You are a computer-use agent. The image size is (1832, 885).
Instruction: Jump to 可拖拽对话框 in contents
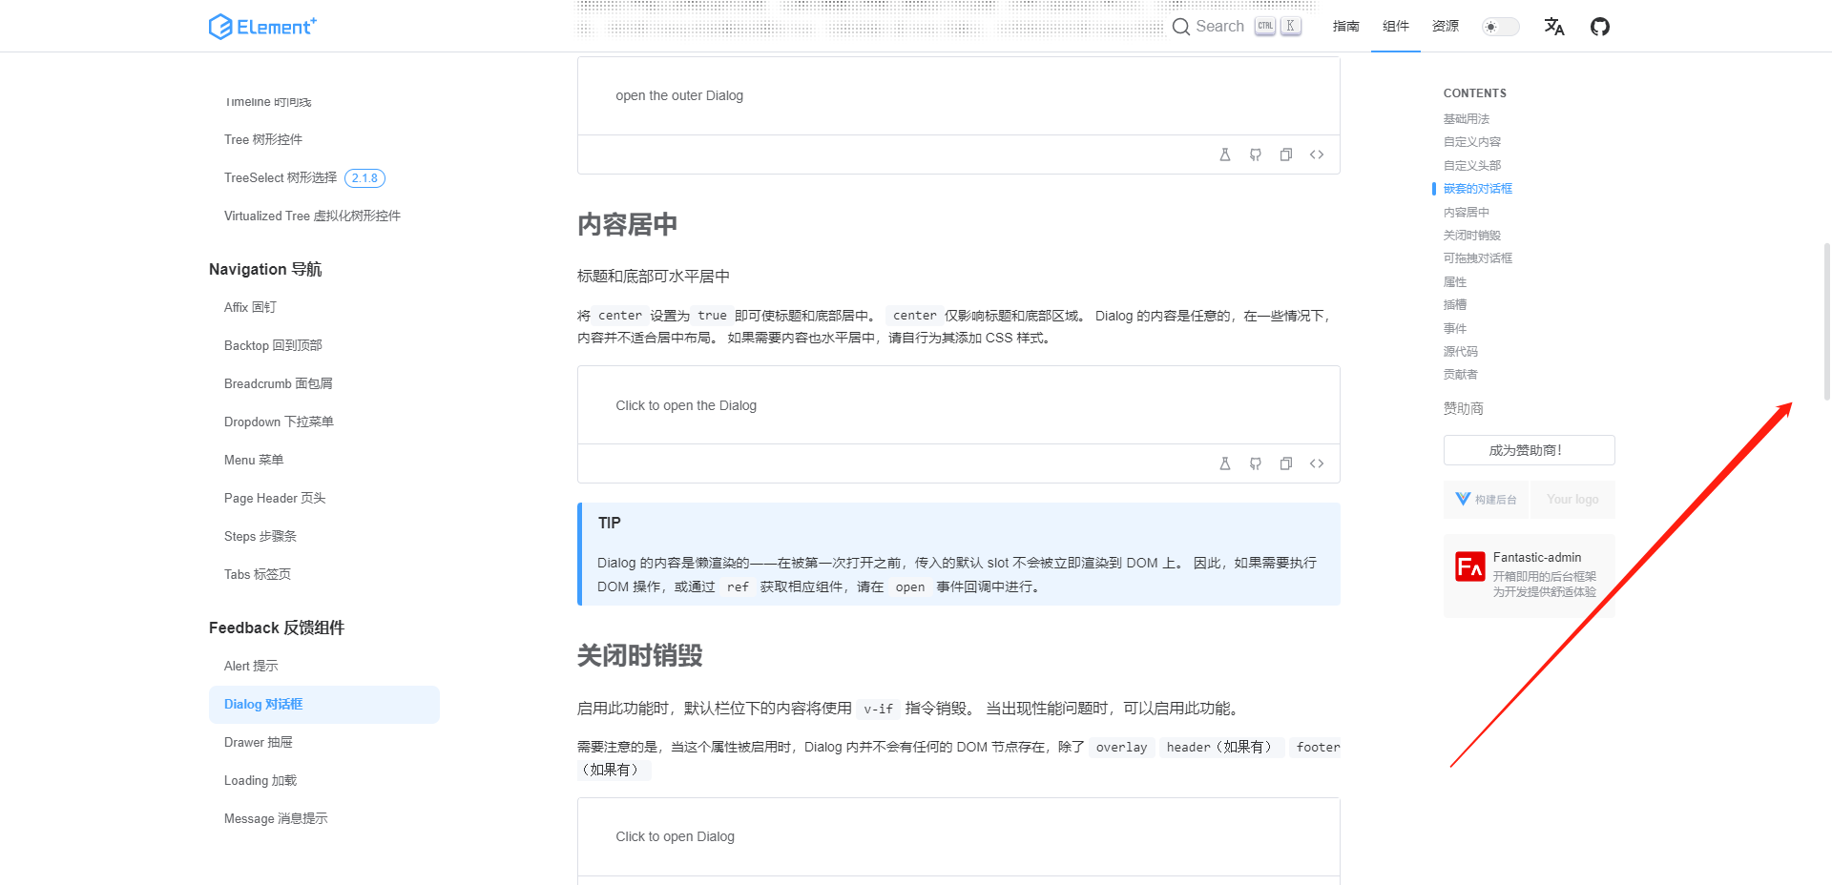[x=1477, y=257]
